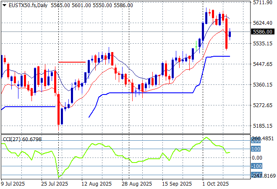Select the short red horizontal resistance line
Image resolution: width=277 pixels, height=189 pixels.
click(72, 62)
